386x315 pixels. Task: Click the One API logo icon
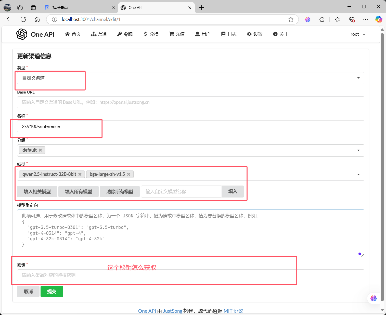(22, 34)
